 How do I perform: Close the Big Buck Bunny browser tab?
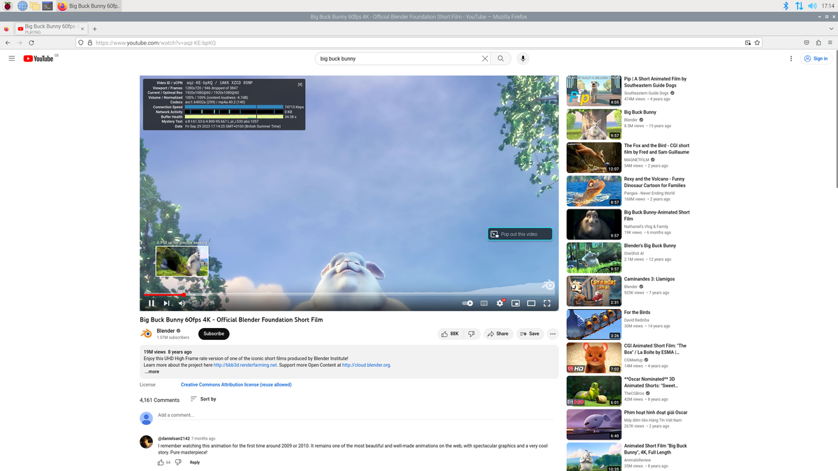click(x=83, y=29)
